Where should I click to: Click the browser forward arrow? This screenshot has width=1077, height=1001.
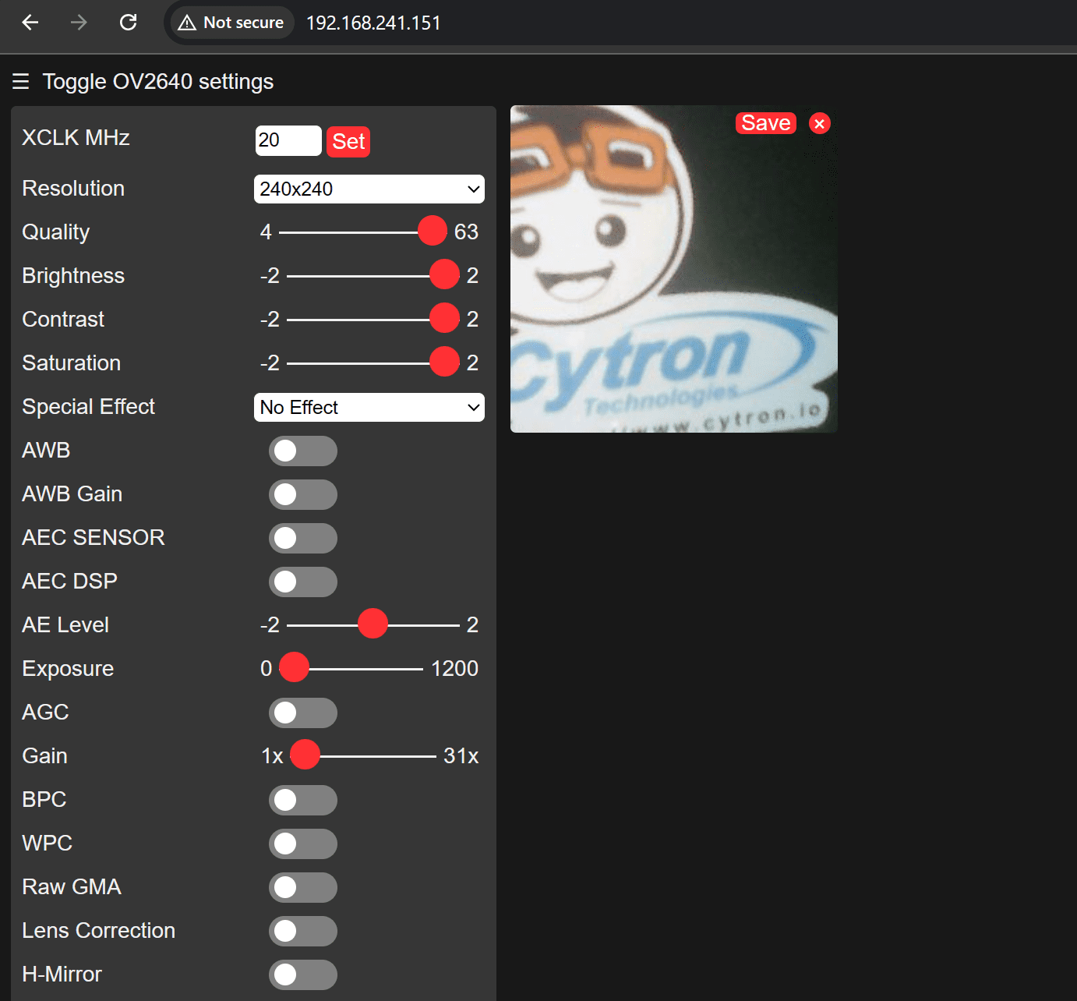point(79,23)
